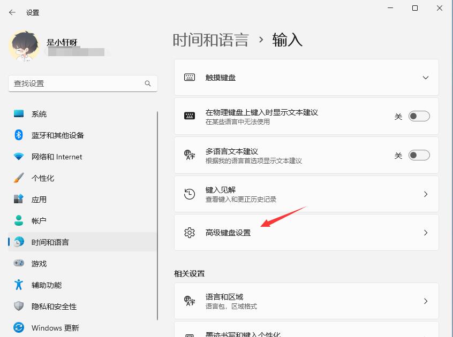This screenshot has height=337, width=453.
Task: Go back using the arrow button
Action: 11,12
